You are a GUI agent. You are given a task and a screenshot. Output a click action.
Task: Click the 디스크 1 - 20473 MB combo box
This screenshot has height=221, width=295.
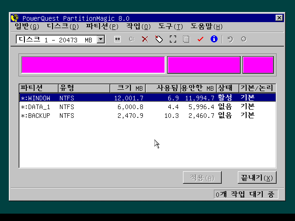(x=60, y=39)
